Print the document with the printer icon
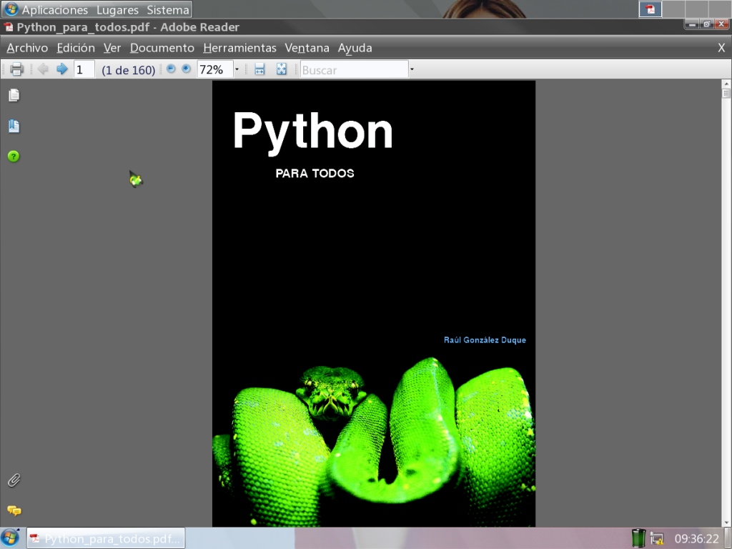 (x=17, y=69)
